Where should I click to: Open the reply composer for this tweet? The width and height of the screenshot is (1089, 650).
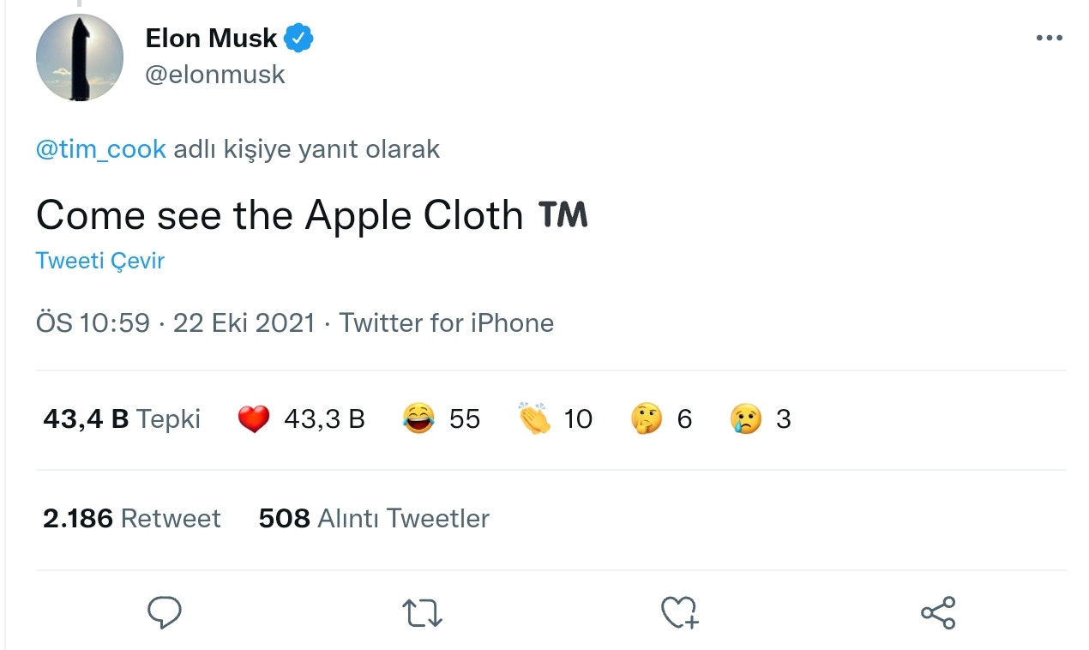tap(165, 612)
